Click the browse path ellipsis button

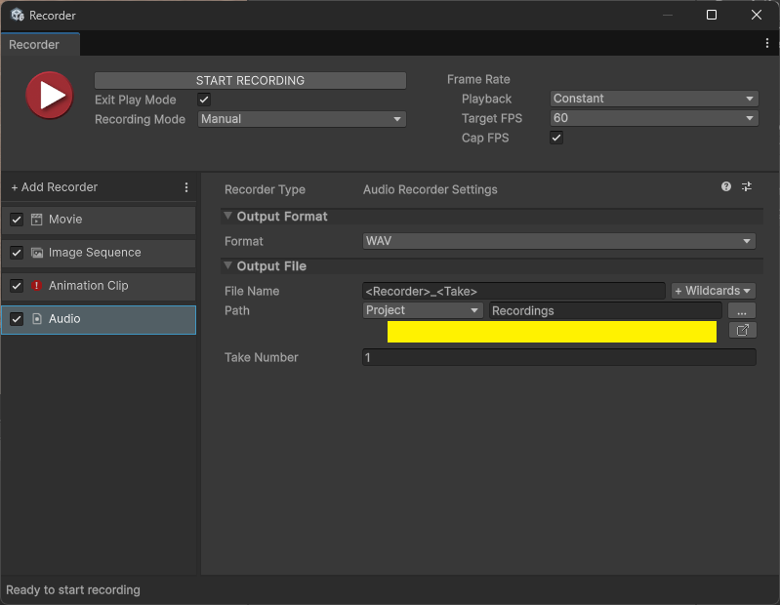coord(742,310)
